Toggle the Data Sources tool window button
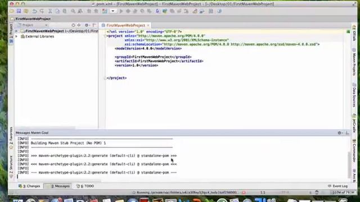 coord(354,95)
